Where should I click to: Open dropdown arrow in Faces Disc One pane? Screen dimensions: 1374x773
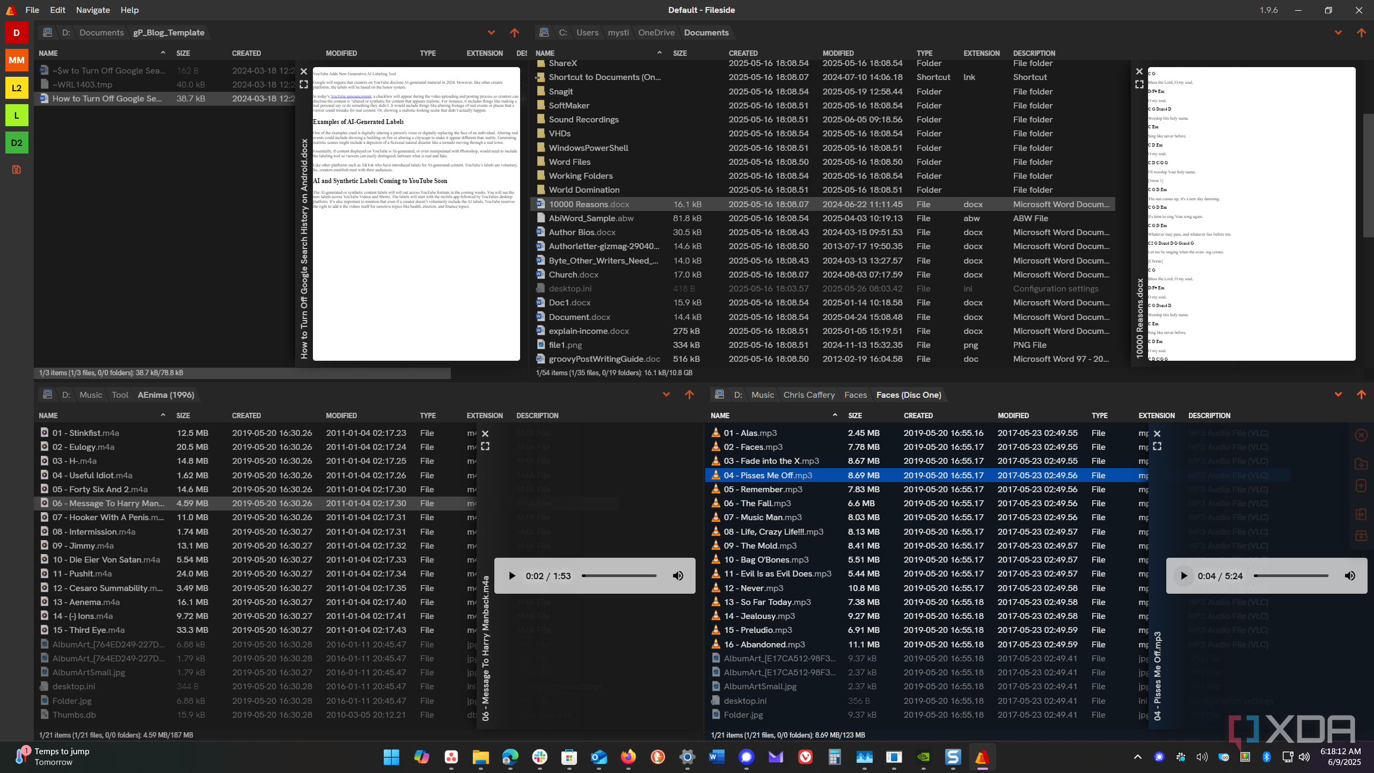point(1338,395)
